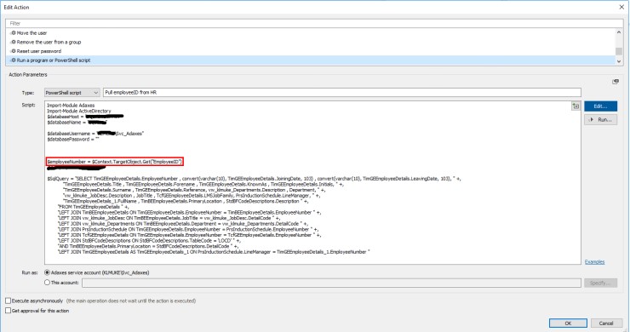Select 'Run a program or PowerShell script' action

(311, 60)
